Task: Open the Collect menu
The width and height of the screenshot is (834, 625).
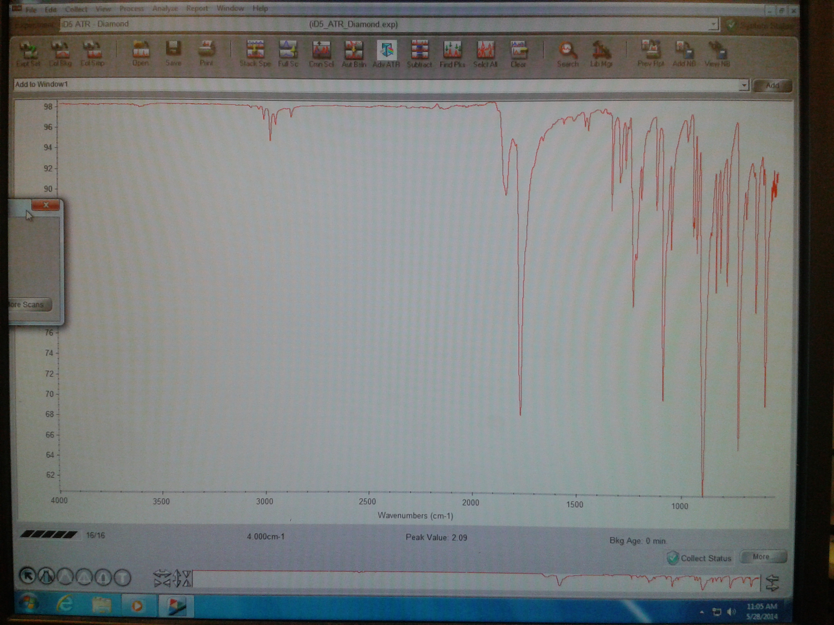Action: [x=76, y=9]
